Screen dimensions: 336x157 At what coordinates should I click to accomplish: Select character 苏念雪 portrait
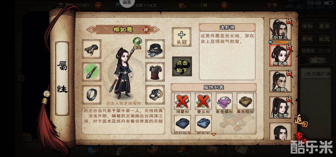(x=280, y=107)
